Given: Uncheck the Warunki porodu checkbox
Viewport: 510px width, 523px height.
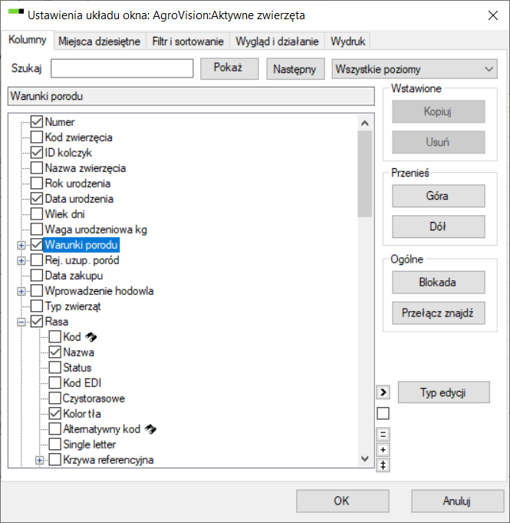Looking at the screenshot, I should [37, 244].
